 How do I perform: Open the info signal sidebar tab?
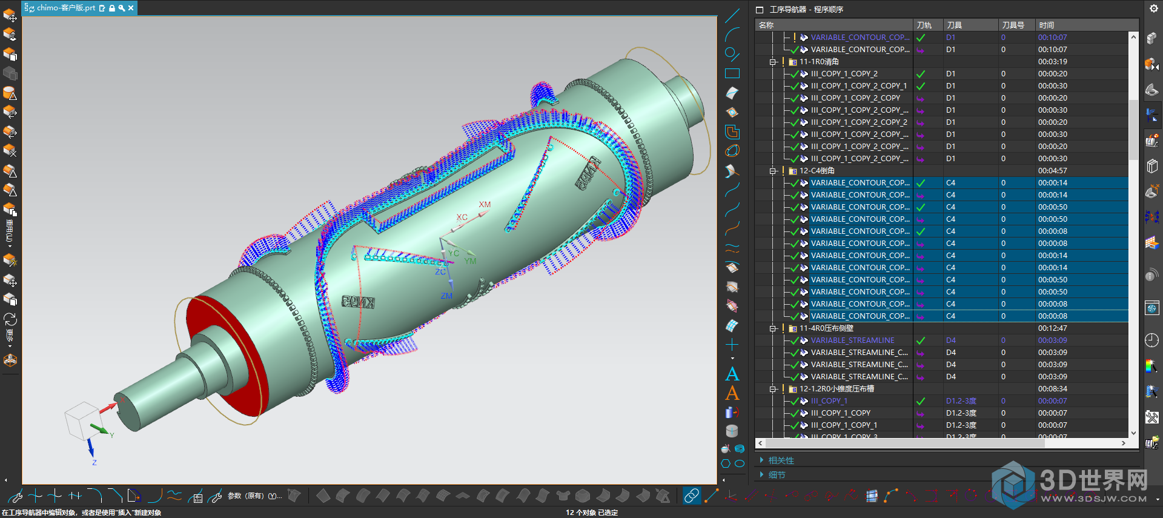(x=1152, y=275)
